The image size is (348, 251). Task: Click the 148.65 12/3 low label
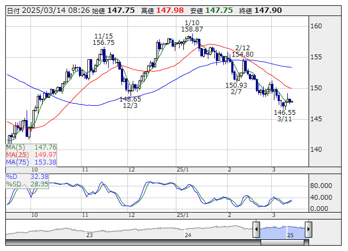tap(130, 102)
